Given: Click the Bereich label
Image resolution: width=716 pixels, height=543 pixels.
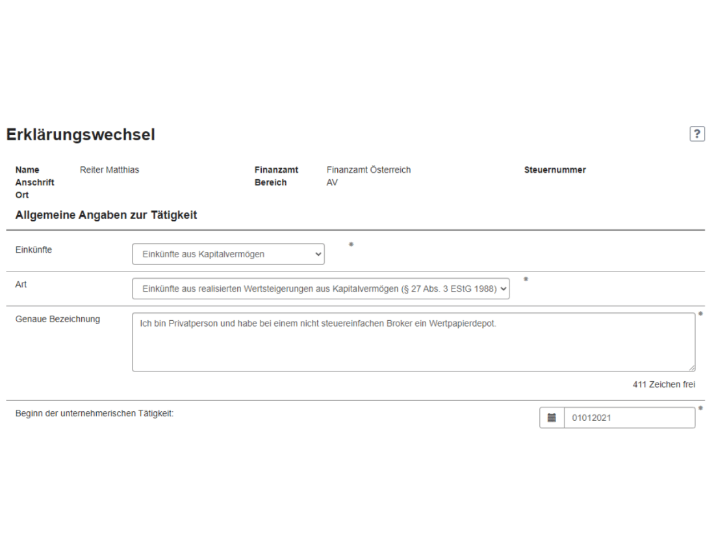Looking at the screenshot, I should [271, 183].
